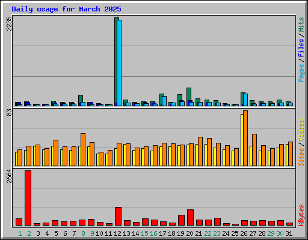The image size is (308, 240).
Task: Click the orange visits bar for day 27
Action: [x=254, y=150]
